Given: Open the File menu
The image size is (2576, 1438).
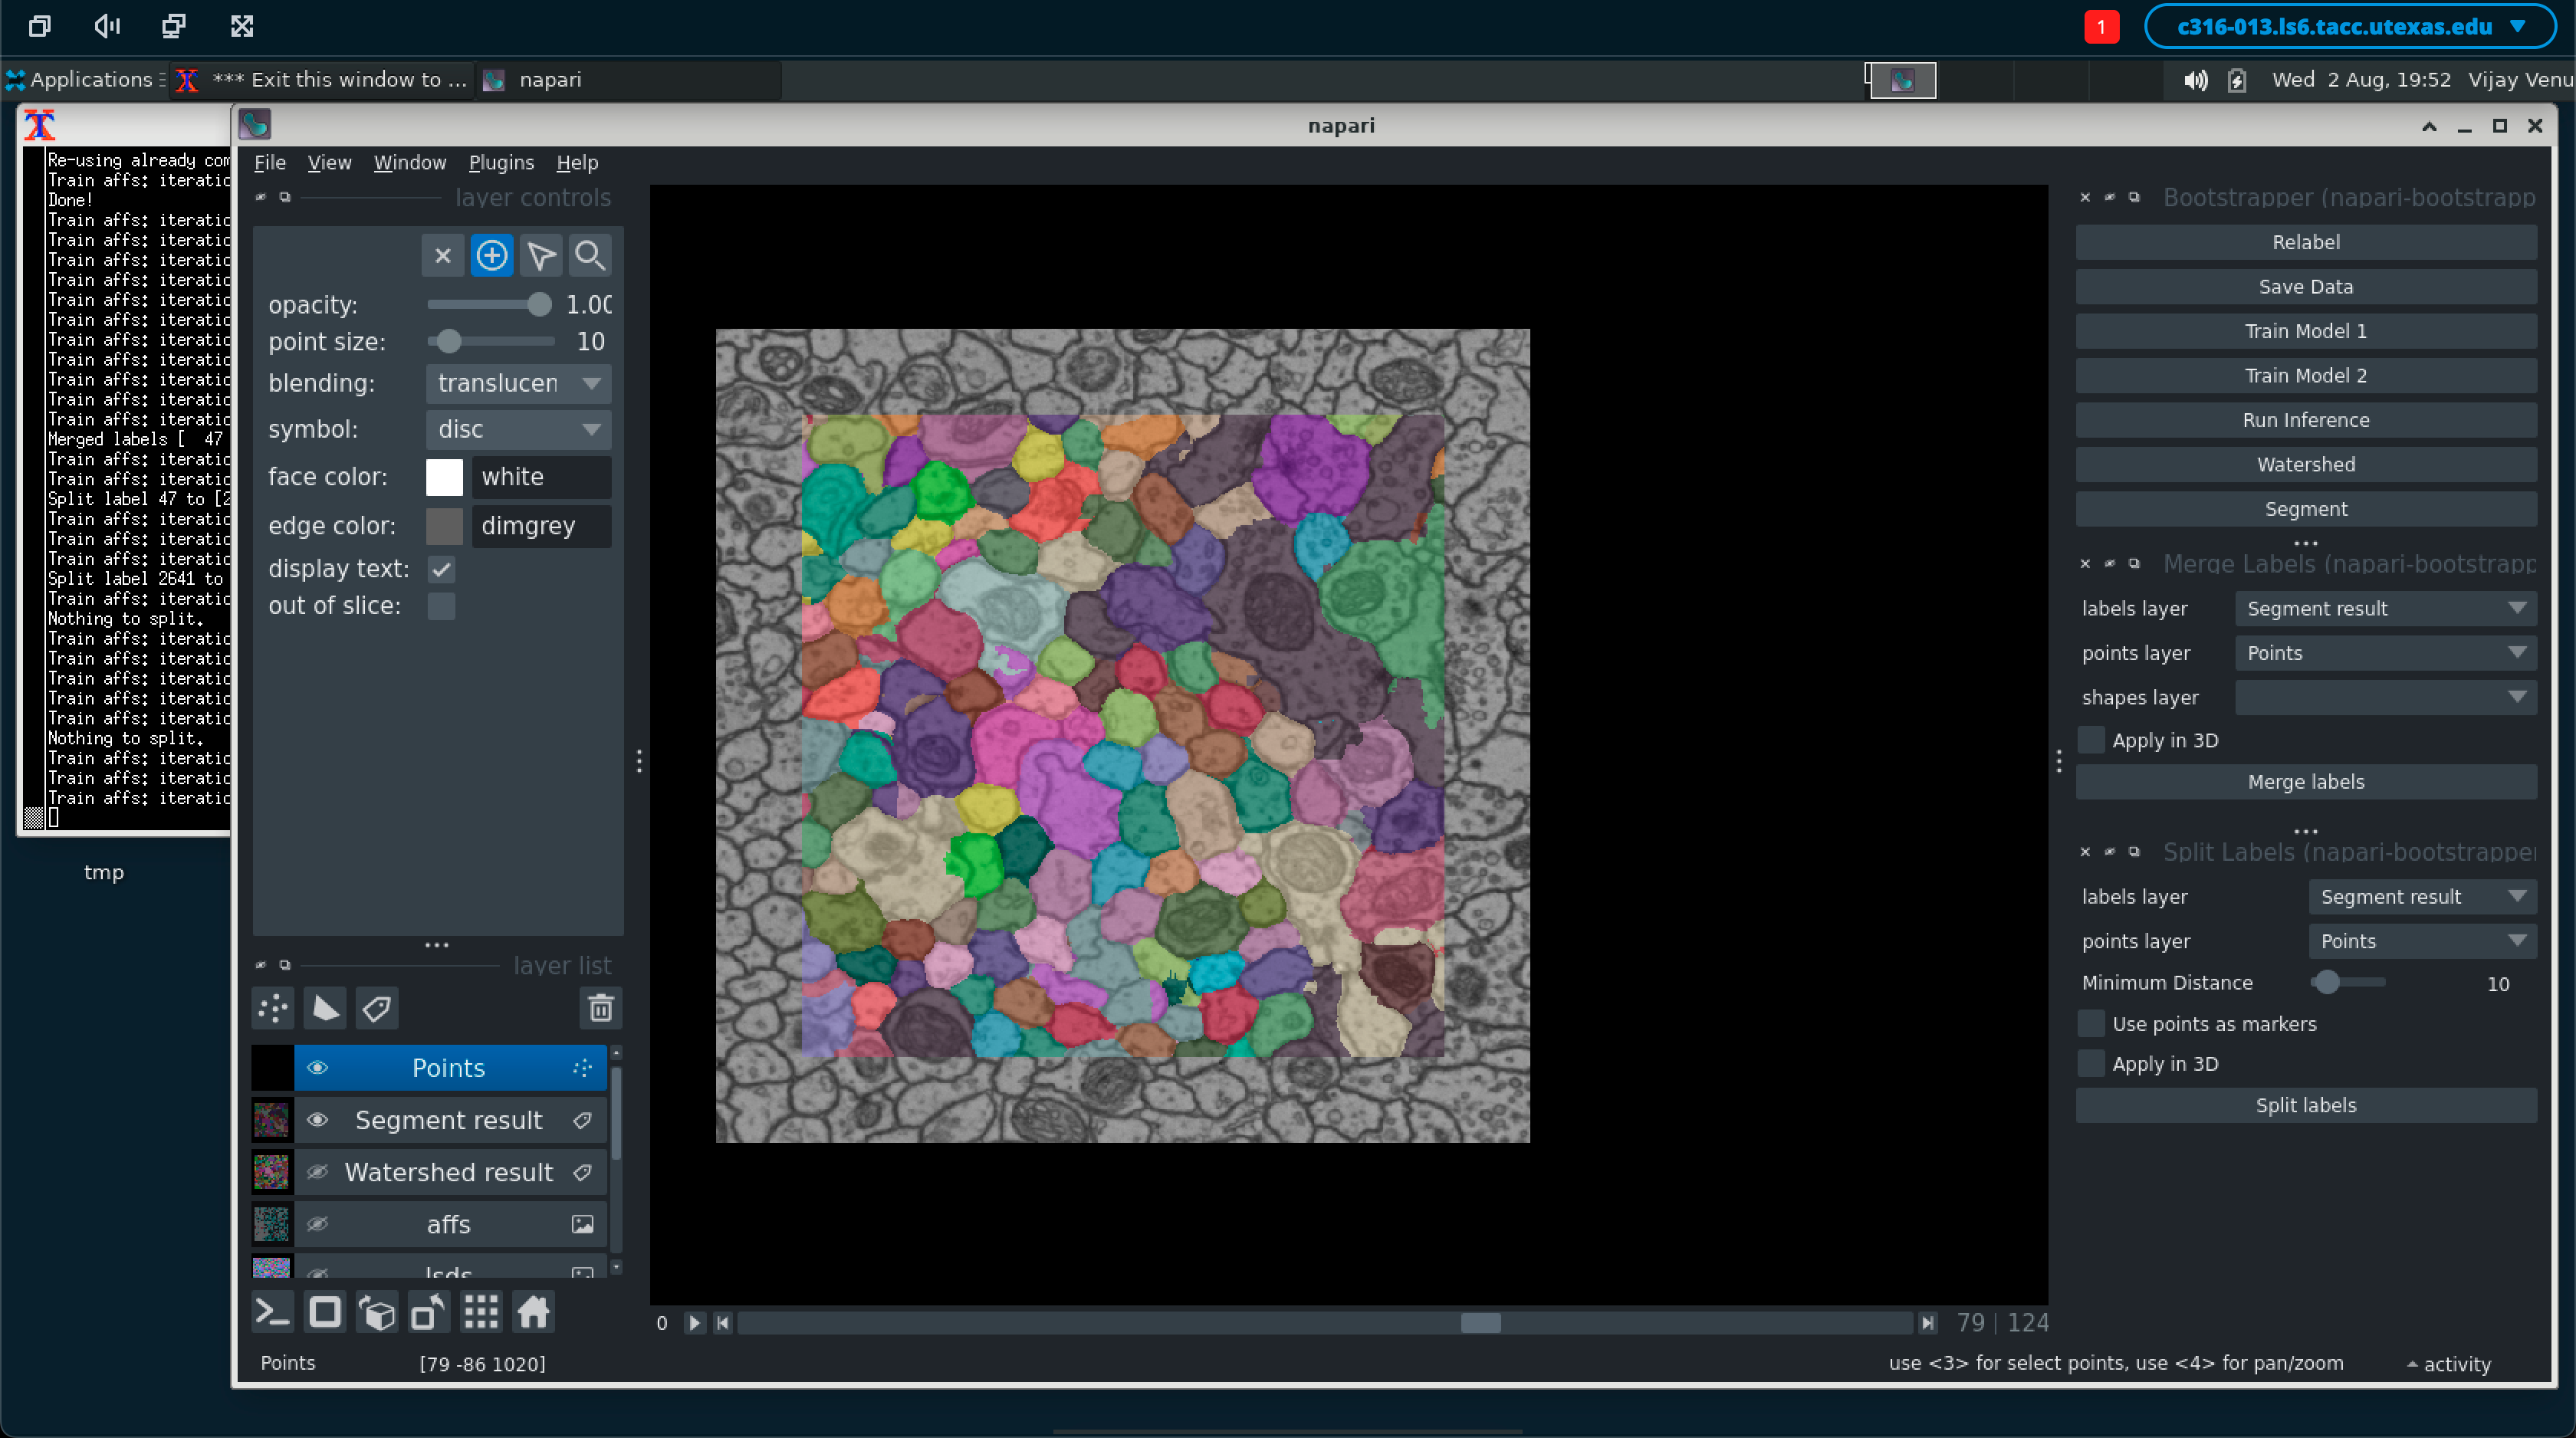Looking at the screenshot, I should point(269,162).
